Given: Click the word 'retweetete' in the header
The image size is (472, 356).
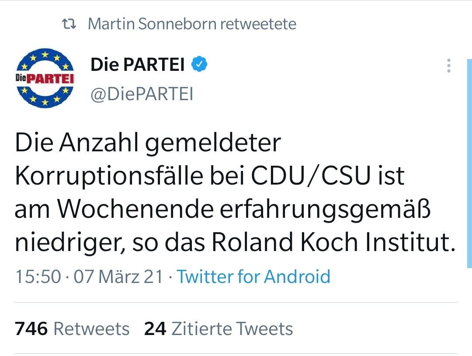Looking at the screenshot, I should tap(258, 24).
